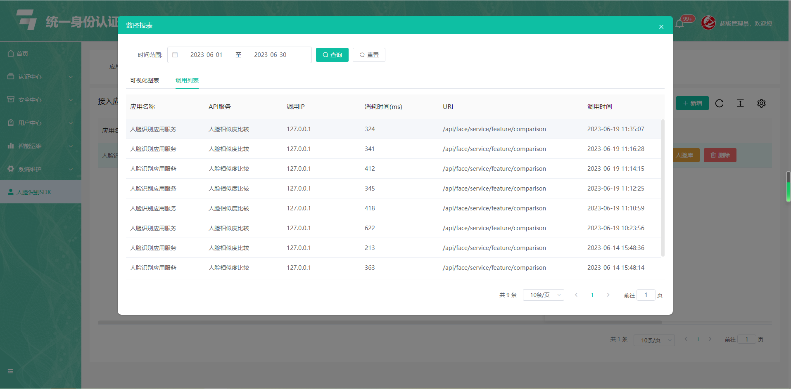Click the 首页 home icon in sidebar
791x389 pixels.
tap(11, 53)
